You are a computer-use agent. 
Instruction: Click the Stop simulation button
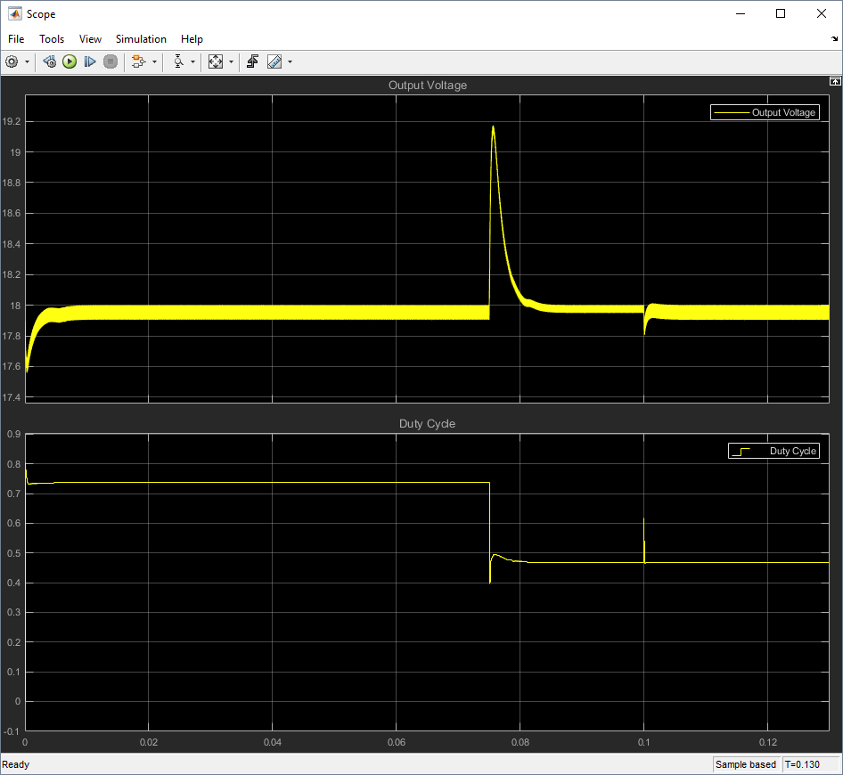[x=110, y=61]
